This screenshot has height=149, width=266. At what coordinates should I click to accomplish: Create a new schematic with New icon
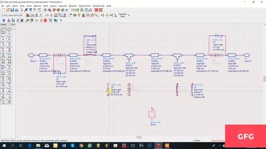point(4,10)
